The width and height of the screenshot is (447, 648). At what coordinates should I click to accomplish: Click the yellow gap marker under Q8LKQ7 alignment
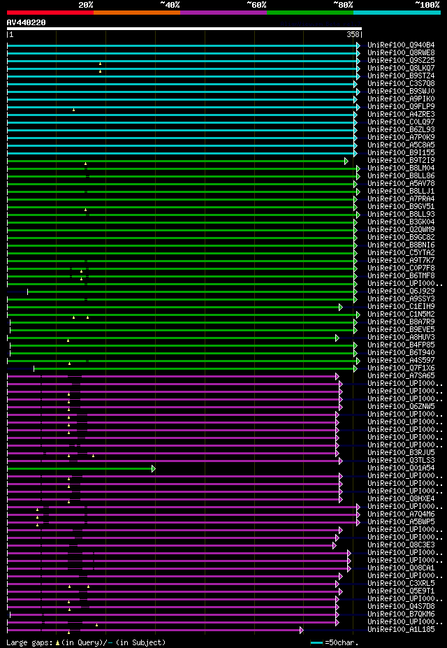coord(100,71)
